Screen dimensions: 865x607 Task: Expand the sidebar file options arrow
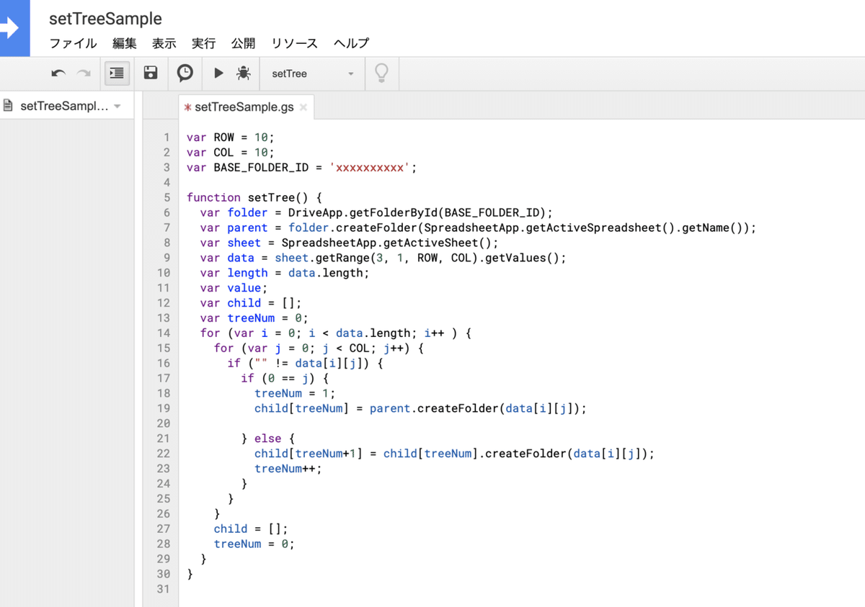[117, 107]
